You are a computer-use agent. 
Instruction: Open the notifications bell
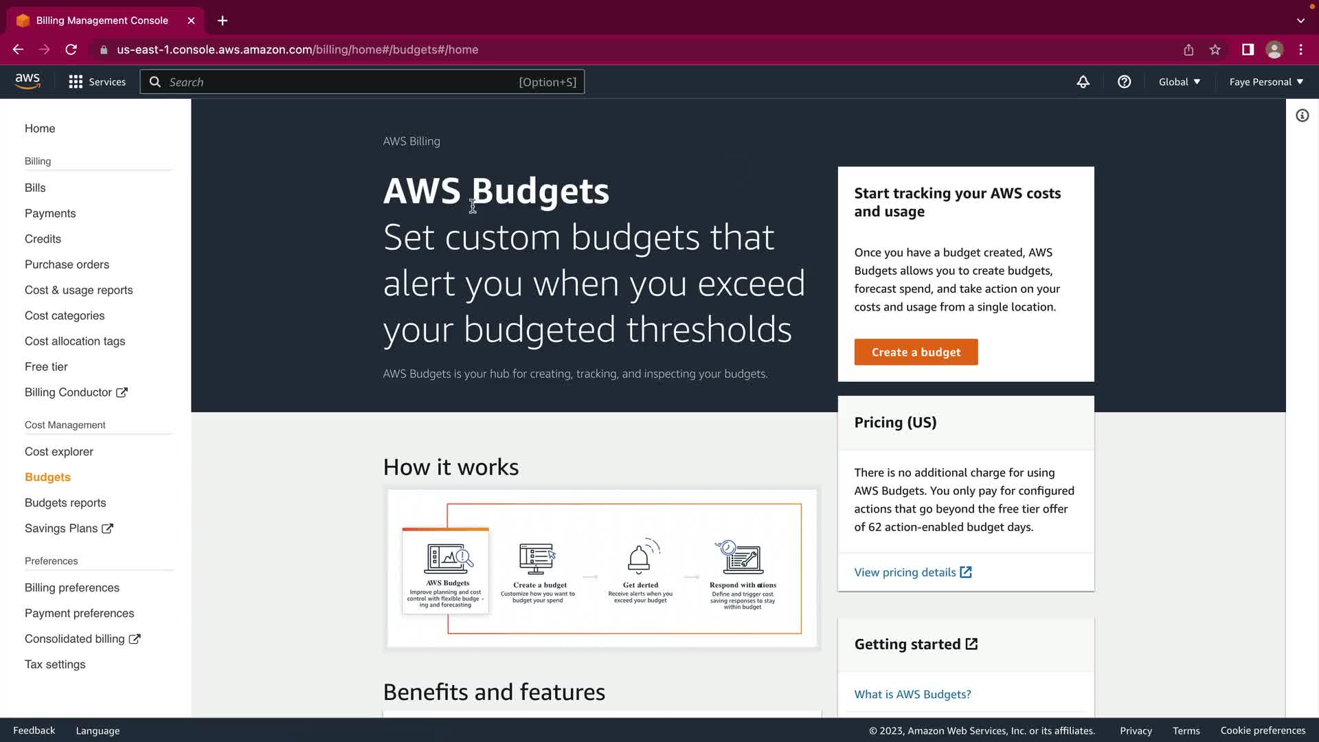[1083, 82]
